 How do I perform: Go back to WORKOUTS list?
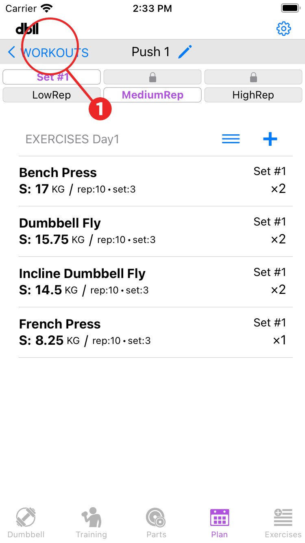48,53
